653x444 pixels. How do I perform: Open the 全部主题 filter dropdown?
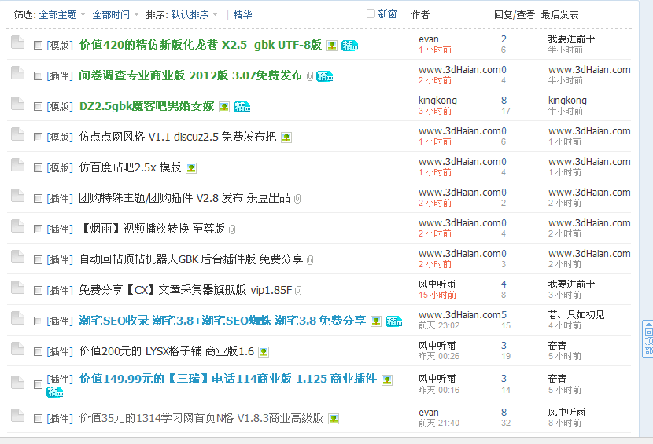62,15
